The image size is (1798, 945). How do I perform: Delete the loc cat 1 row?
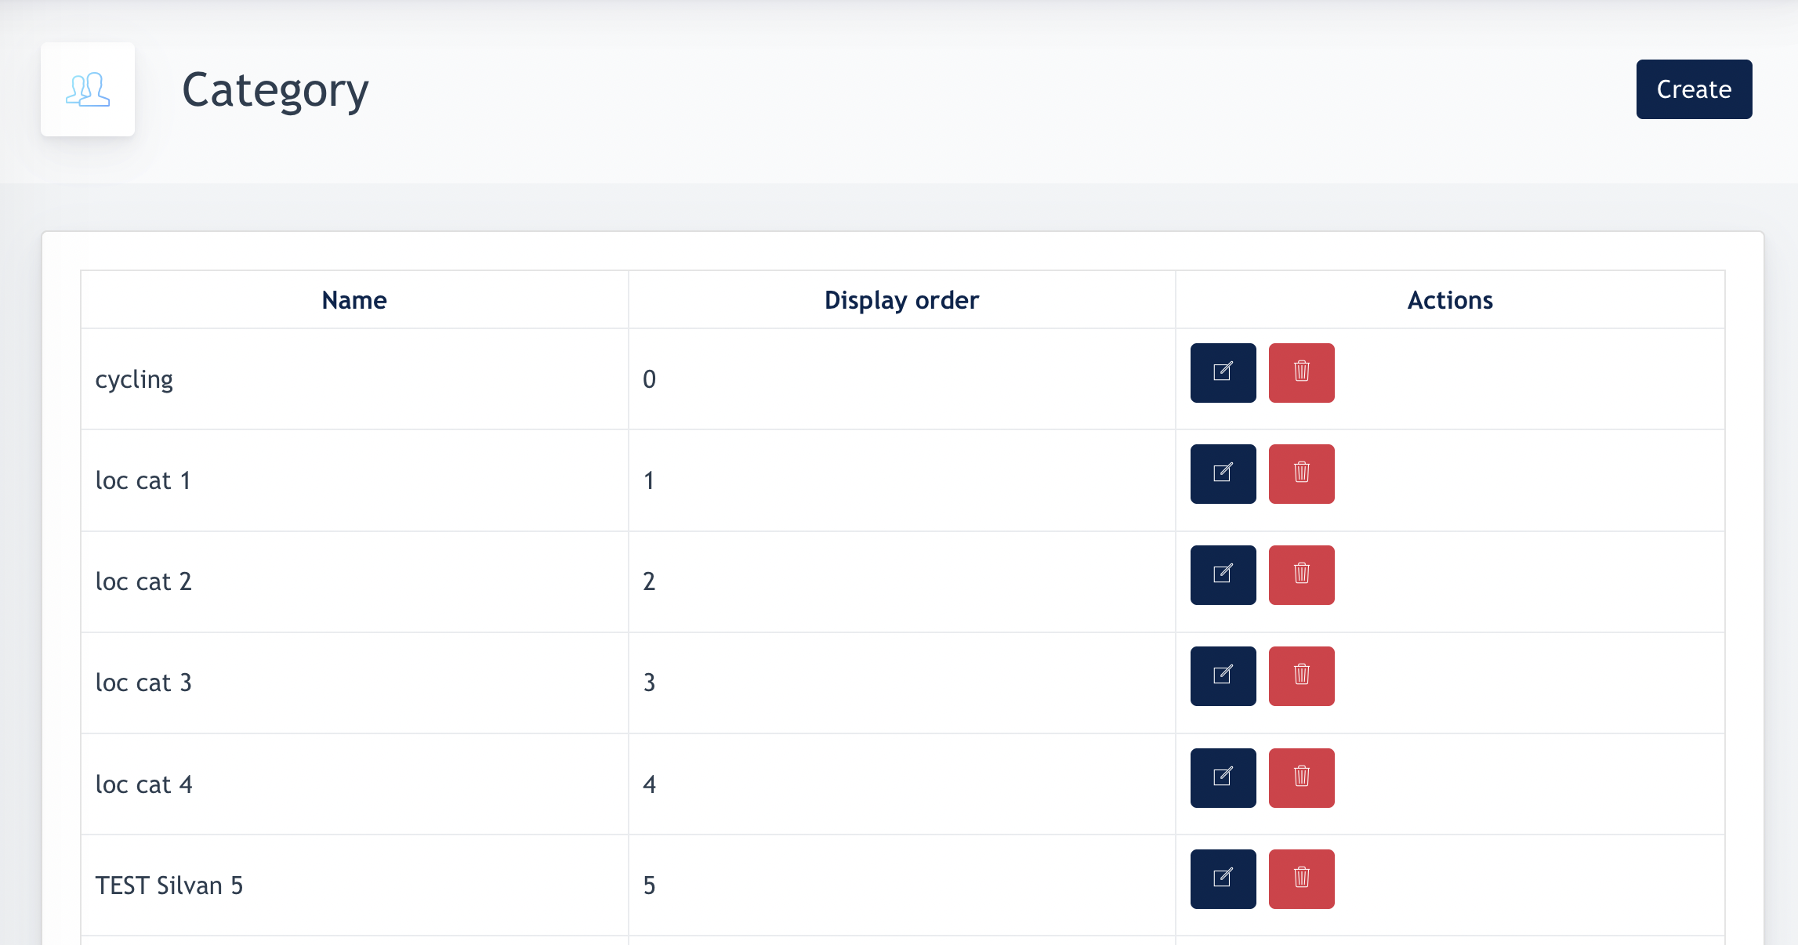pos(1301,474)
